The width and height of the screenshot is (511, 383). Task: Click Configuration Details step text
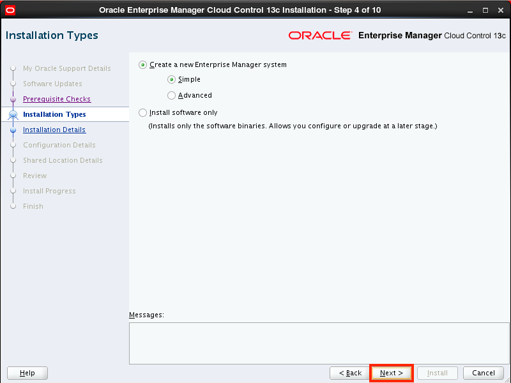click(x=59, y=145)
